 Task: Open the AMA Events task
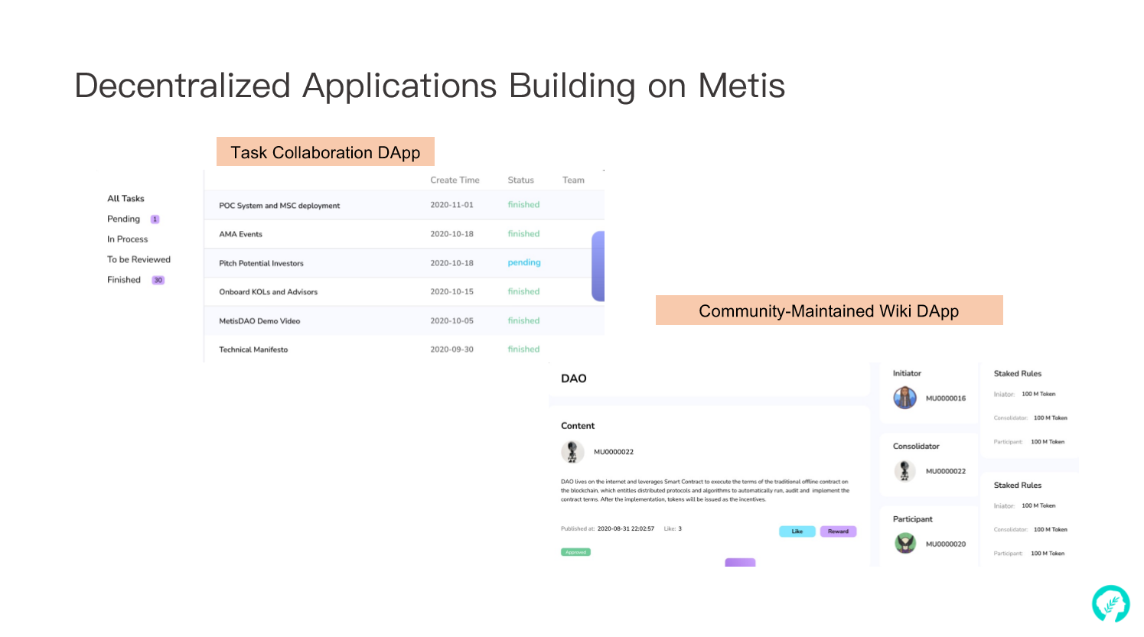[240, 235]
